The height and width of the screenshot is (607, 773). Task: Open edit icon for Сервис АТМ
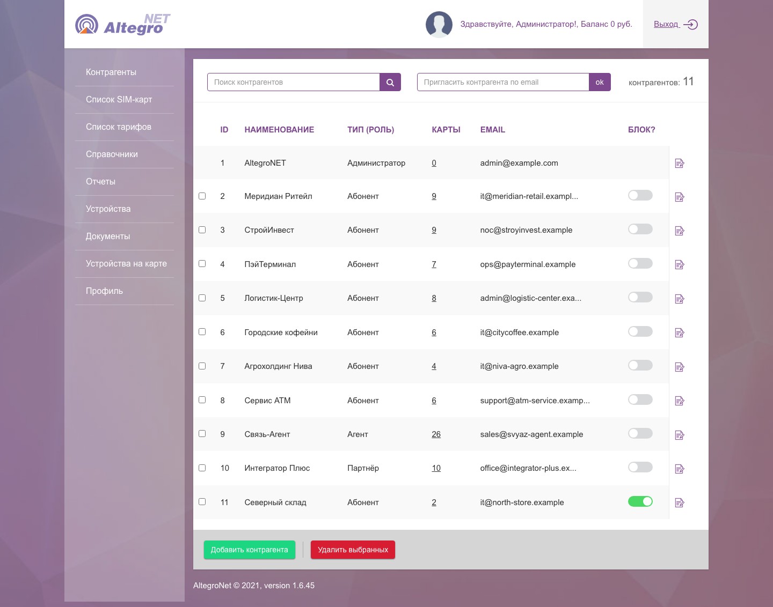tap(680, 401)
